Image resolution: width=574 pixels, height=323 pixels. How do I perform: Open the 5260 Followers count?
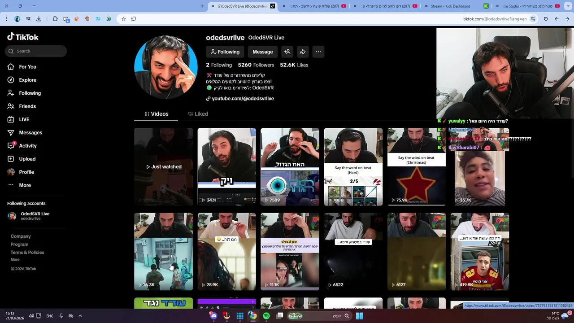[256, 65]
